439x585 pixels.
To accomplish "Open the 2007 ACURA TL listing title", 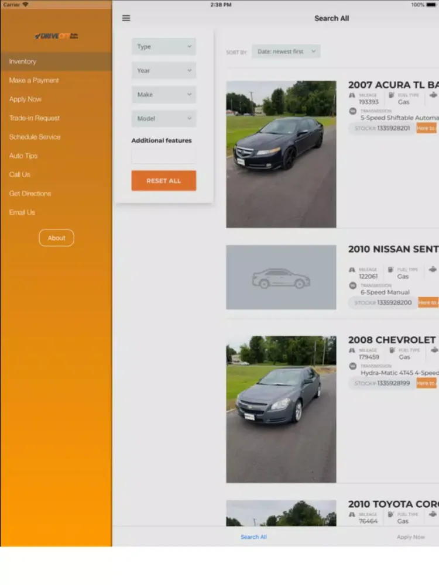I will point(393,85).
